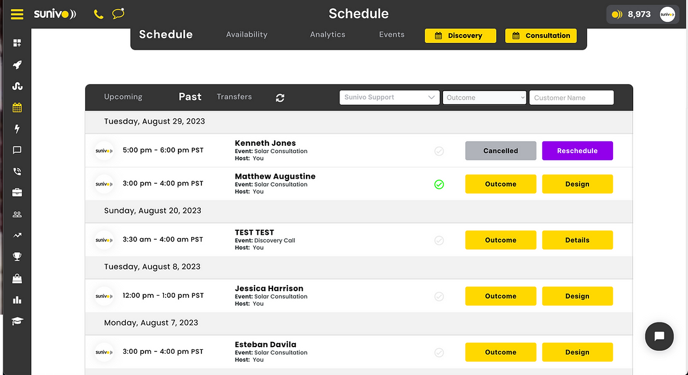Open the Availability tab
This screenshot has height=375, width=688.
click(x=247, y=35)
